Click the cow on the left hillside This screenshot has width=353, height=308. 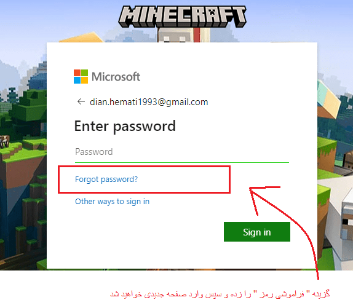pos(4,141)
